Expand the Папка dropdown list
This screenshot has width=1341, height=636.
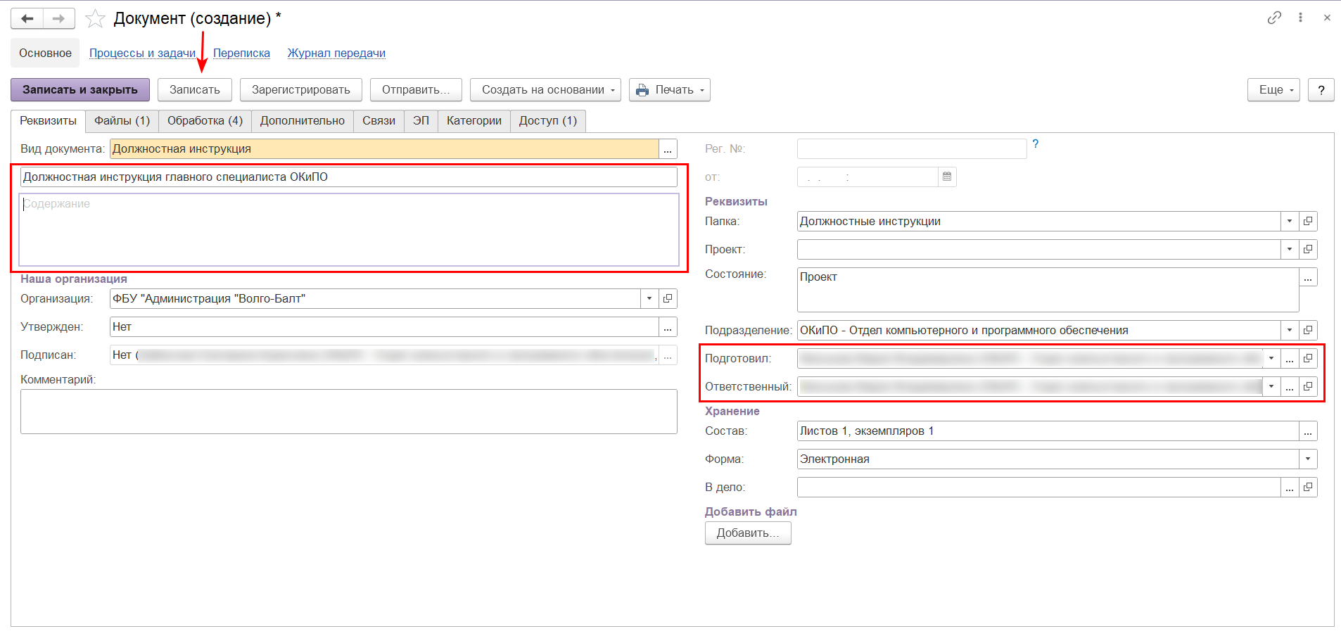(1290, 221)
